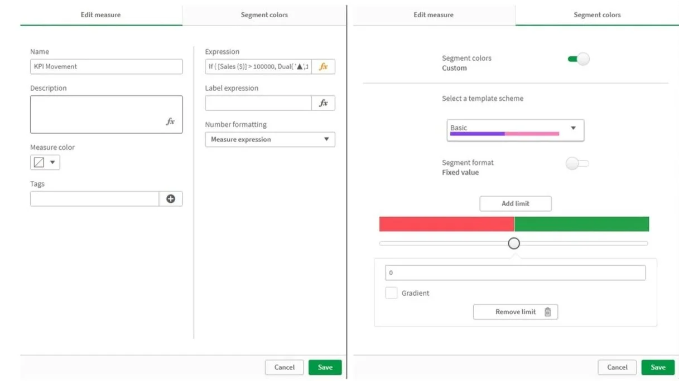This screenshot has height=381, width=679.
Task: Enable the Gradient checkbox
Action: (x=391, y=293)
